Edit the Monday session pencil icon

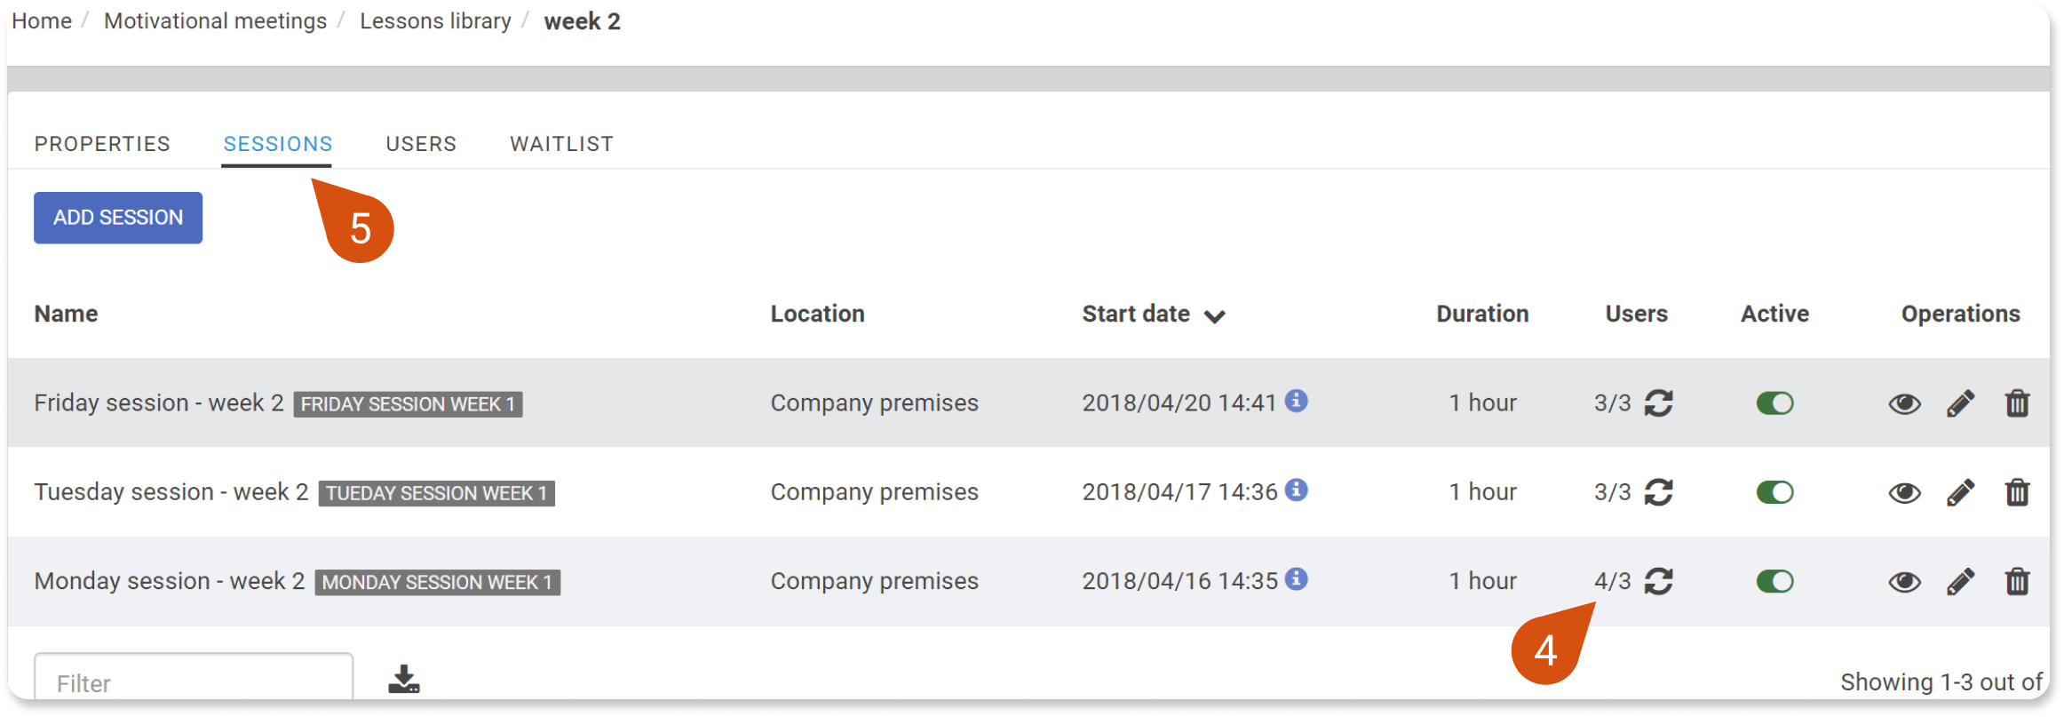(1961, 581)
